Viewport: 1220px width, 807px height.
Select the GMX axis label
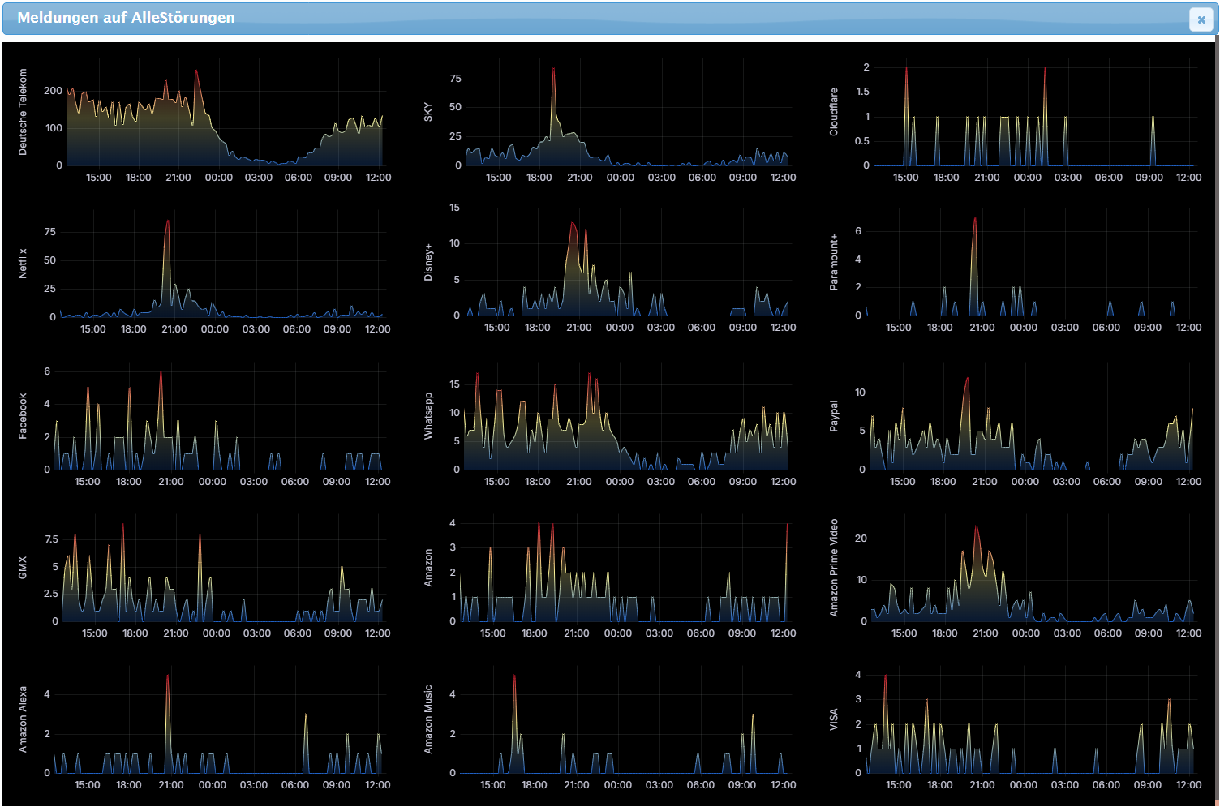coord(23,568)
